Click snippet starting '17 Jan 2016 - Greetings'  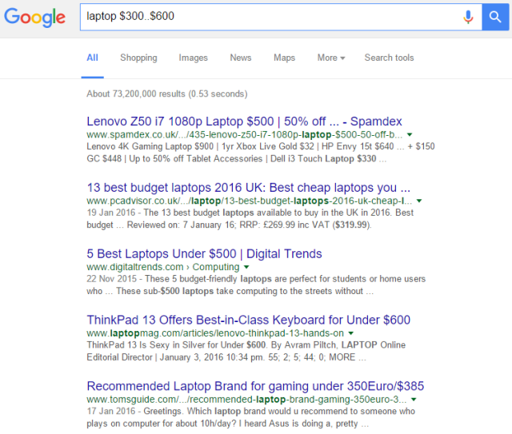coord(250,417)
